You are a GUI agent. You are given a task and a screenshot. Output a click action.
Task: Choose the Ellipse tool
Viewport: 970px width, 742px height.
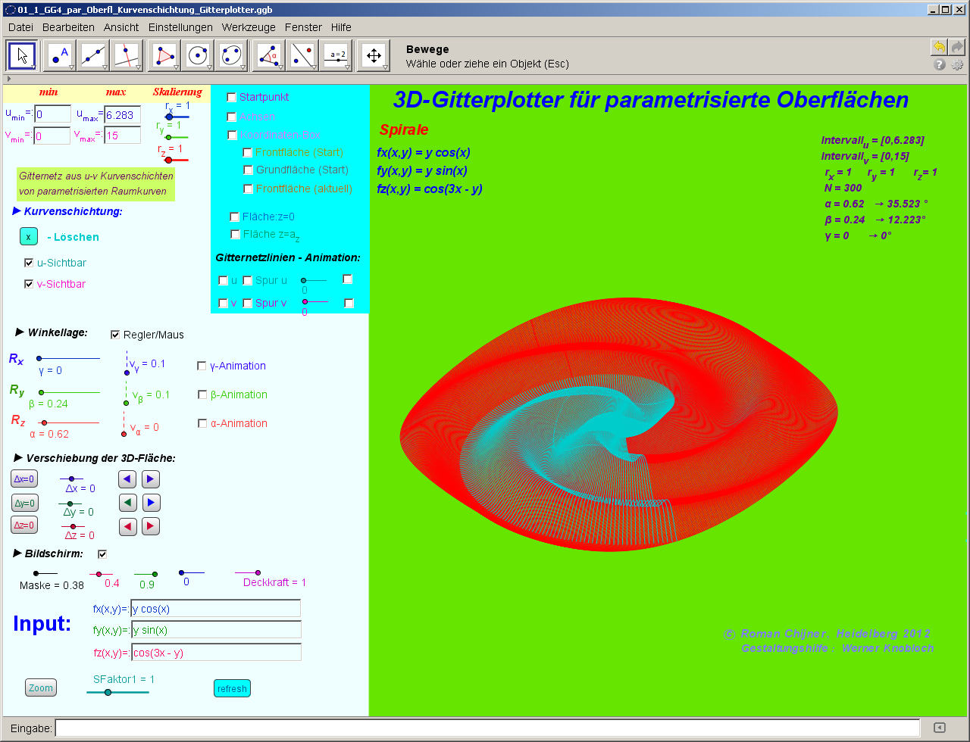point(231,55)
